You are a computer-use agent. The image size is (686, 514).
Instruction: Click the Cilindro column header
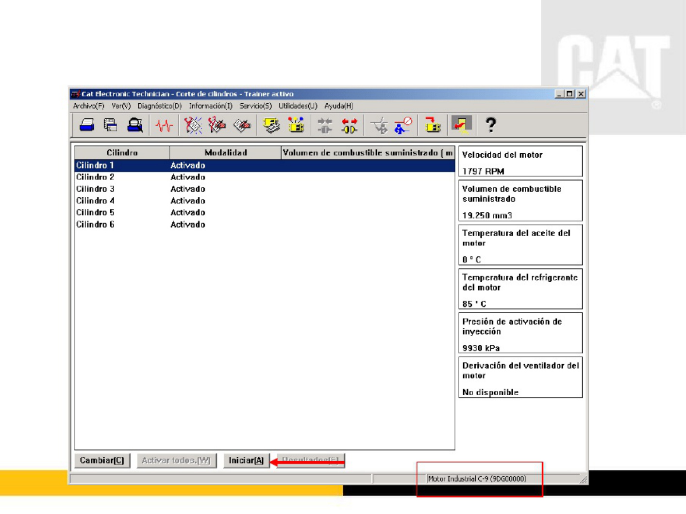tap(122, 153)
